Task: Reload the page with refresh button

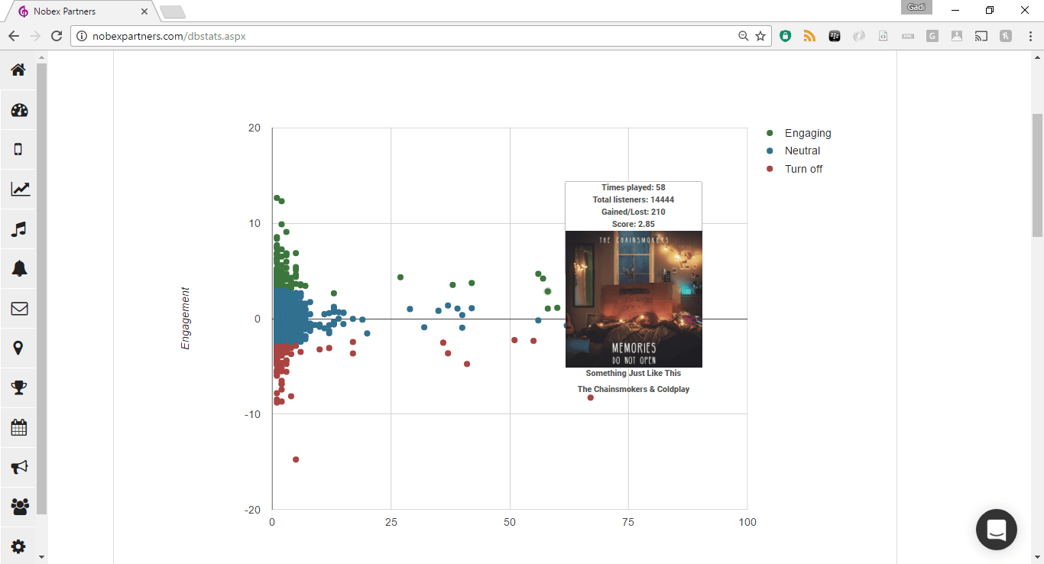Action: click(57, 36)
